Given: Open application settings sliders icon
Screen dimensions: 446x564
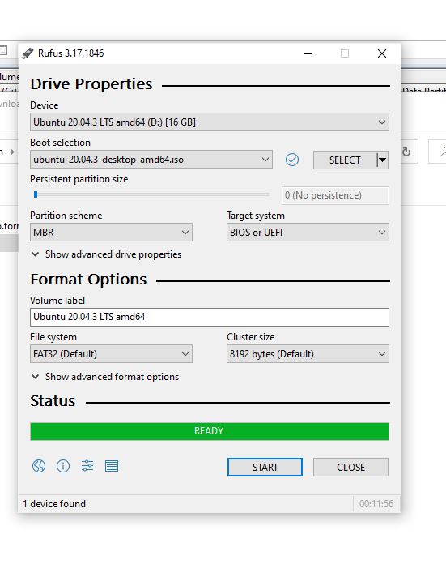Looking at the screenshot, I should [x=87, y=466].
